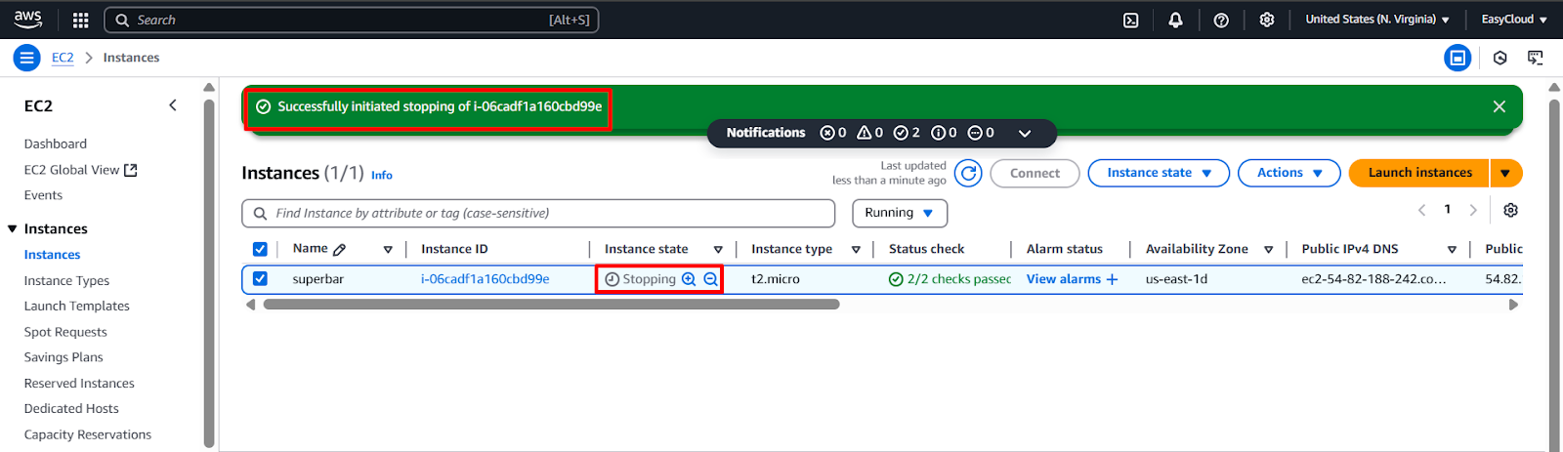The width and height of the screenshot is (1563, 452).
Task: Toggle the hamburger navigation menu
Action: click(27, 58)
